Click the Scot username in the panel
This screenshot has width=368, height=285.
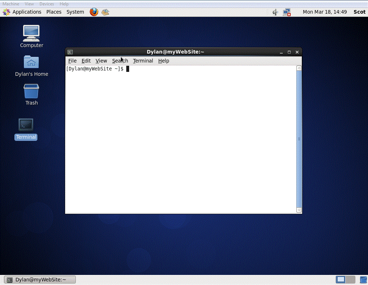pos(359,12)
